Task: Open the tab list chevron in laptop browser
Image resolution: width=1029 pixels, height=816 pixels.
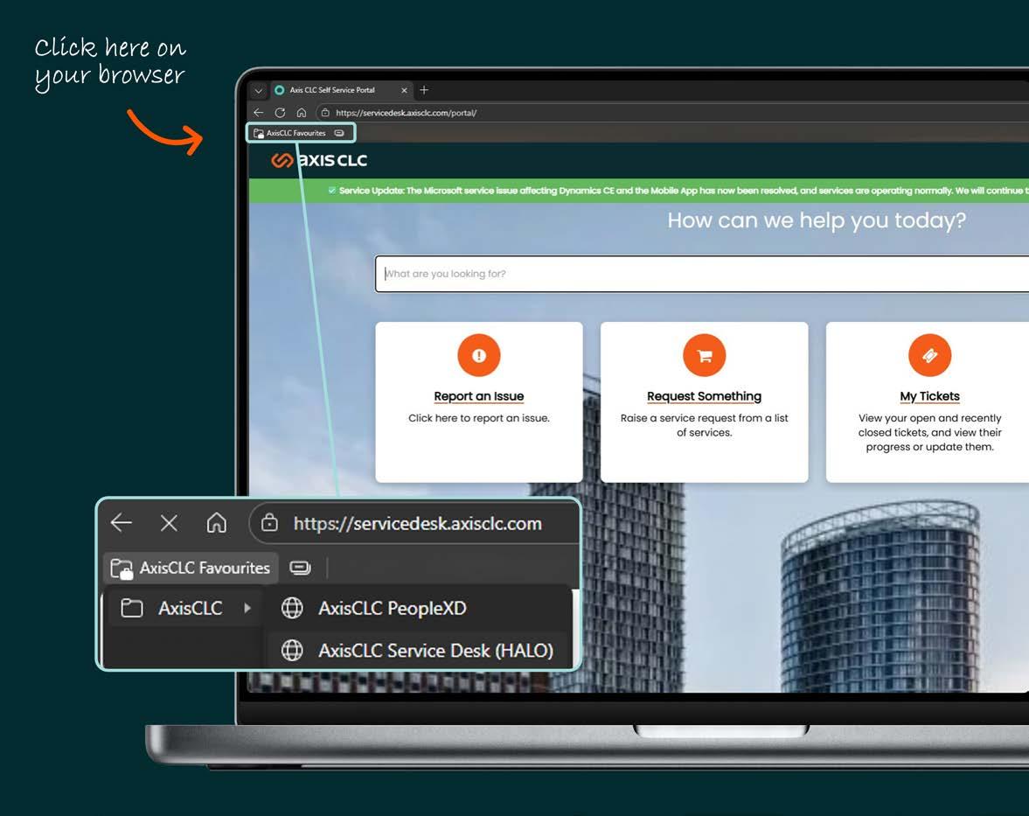Action: click(x=259, y=91)
